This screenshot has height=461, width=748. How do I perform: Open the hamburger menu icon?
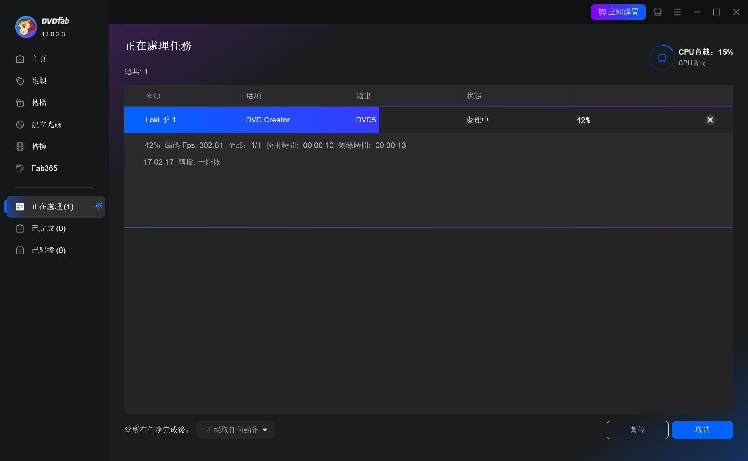[677, 12]
